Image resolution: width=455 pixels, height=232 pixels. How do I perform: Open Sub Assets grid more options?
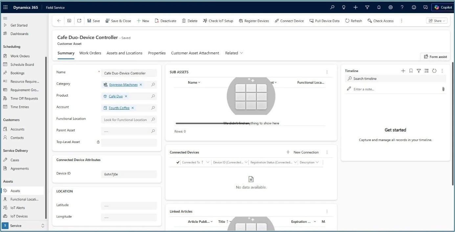327,72
